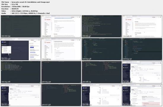
Task: Open the thumbnail stamped 00:00:34
Action: pos(21,26)
